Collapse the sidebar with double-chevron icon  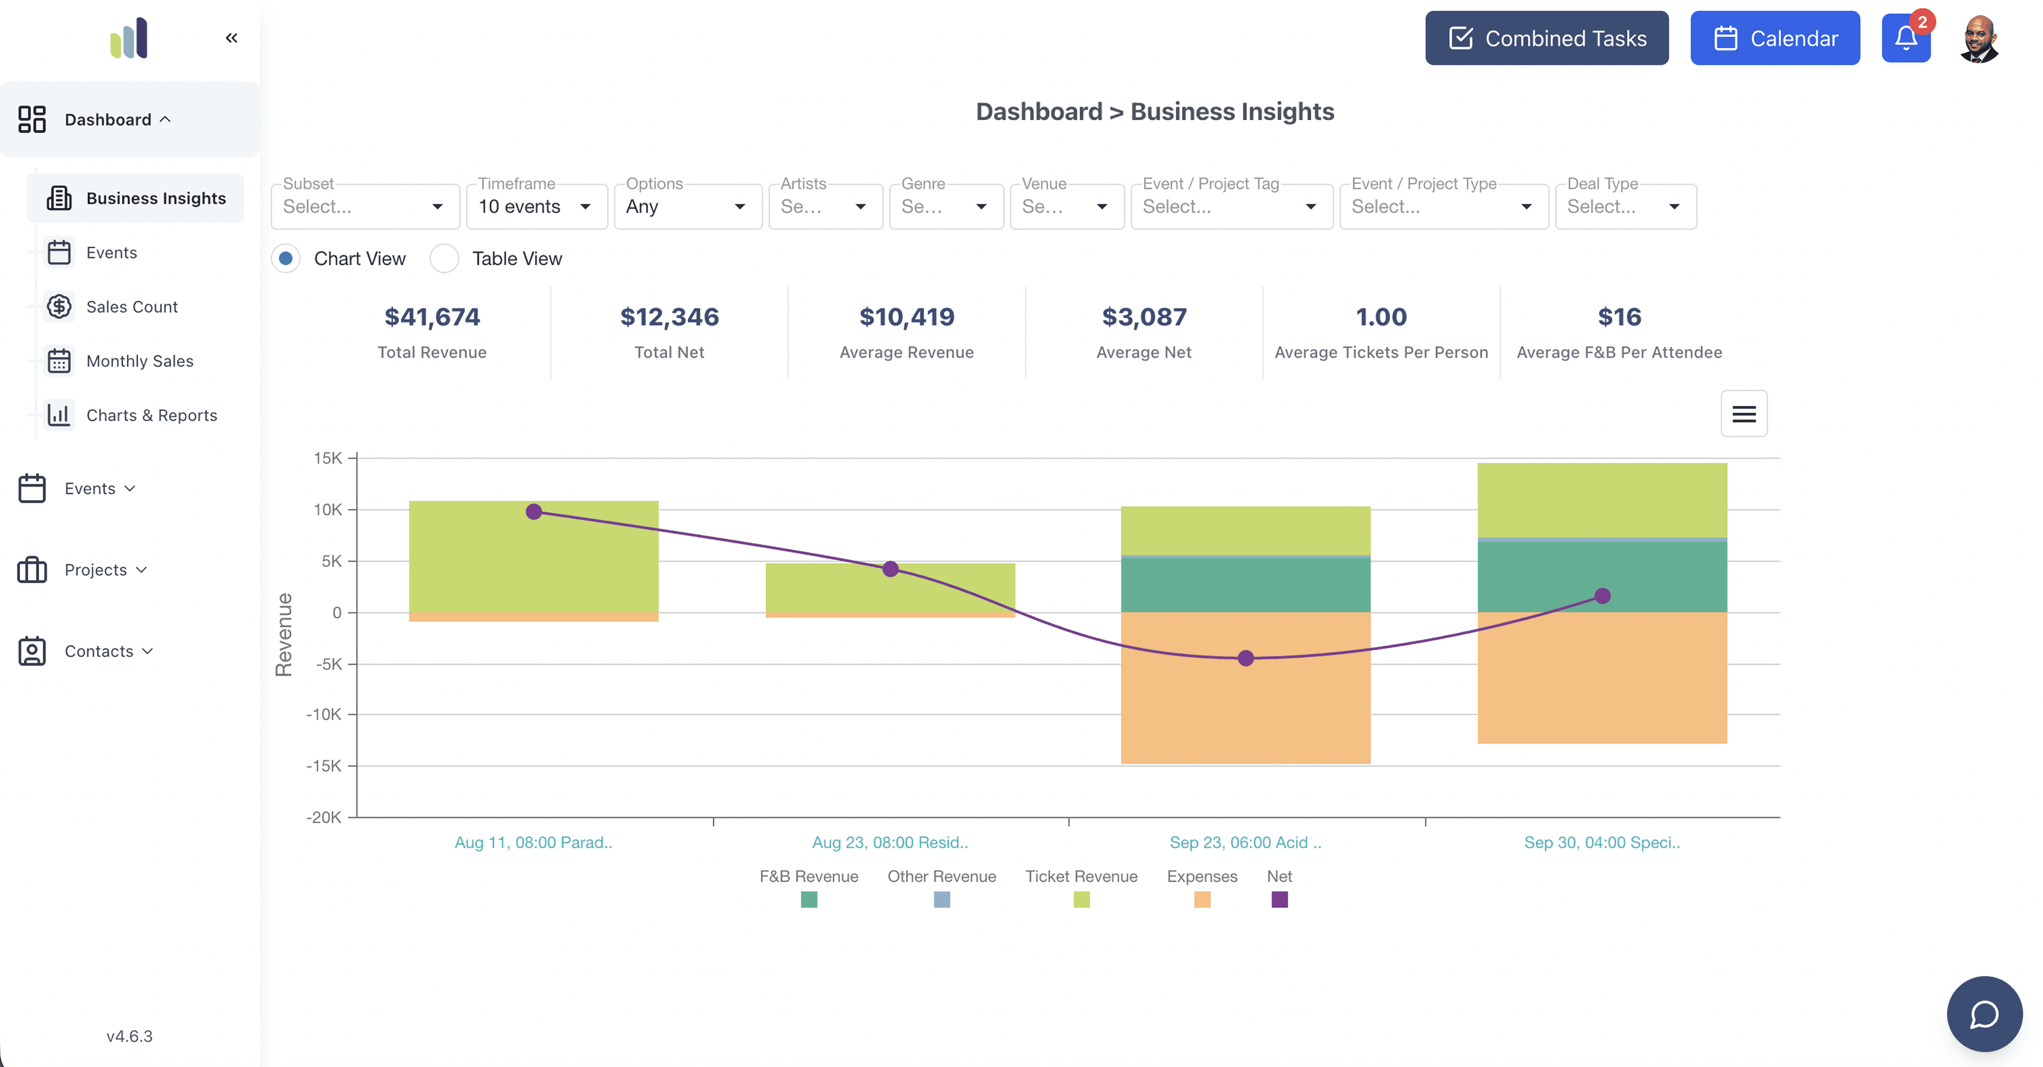pyautogui.click(x=232, y=37)
